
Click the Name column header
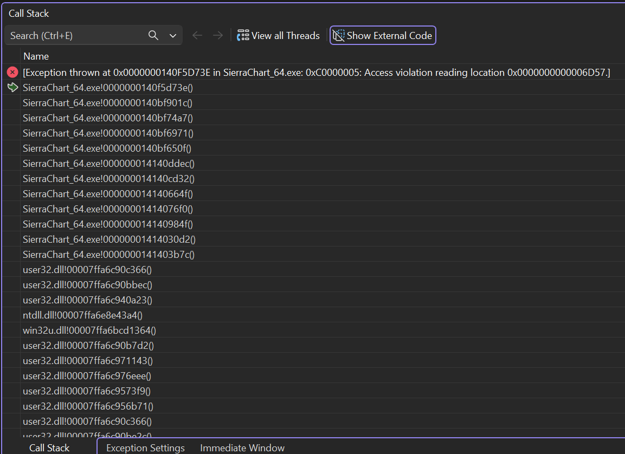click(36, 56)
